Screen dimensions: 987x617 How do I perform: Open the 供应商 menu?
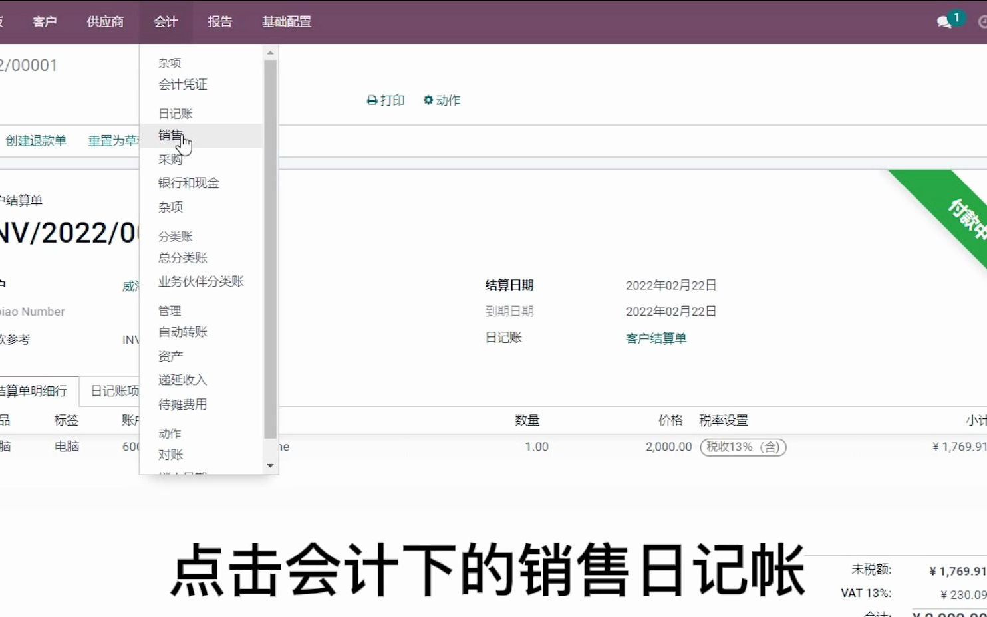[x=105, y=22]
